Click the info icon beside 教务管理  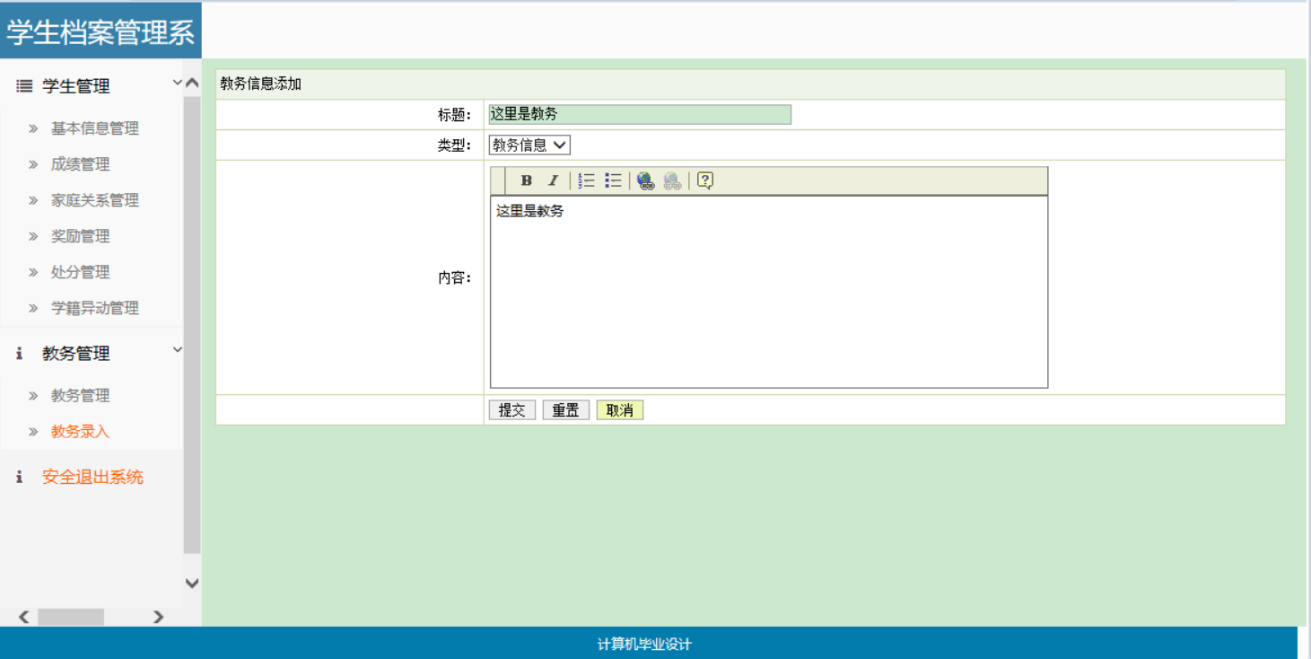click(x=19, y=354)
